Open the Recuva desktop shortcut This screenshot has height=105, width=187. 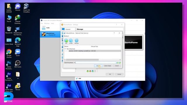(18, 87)
